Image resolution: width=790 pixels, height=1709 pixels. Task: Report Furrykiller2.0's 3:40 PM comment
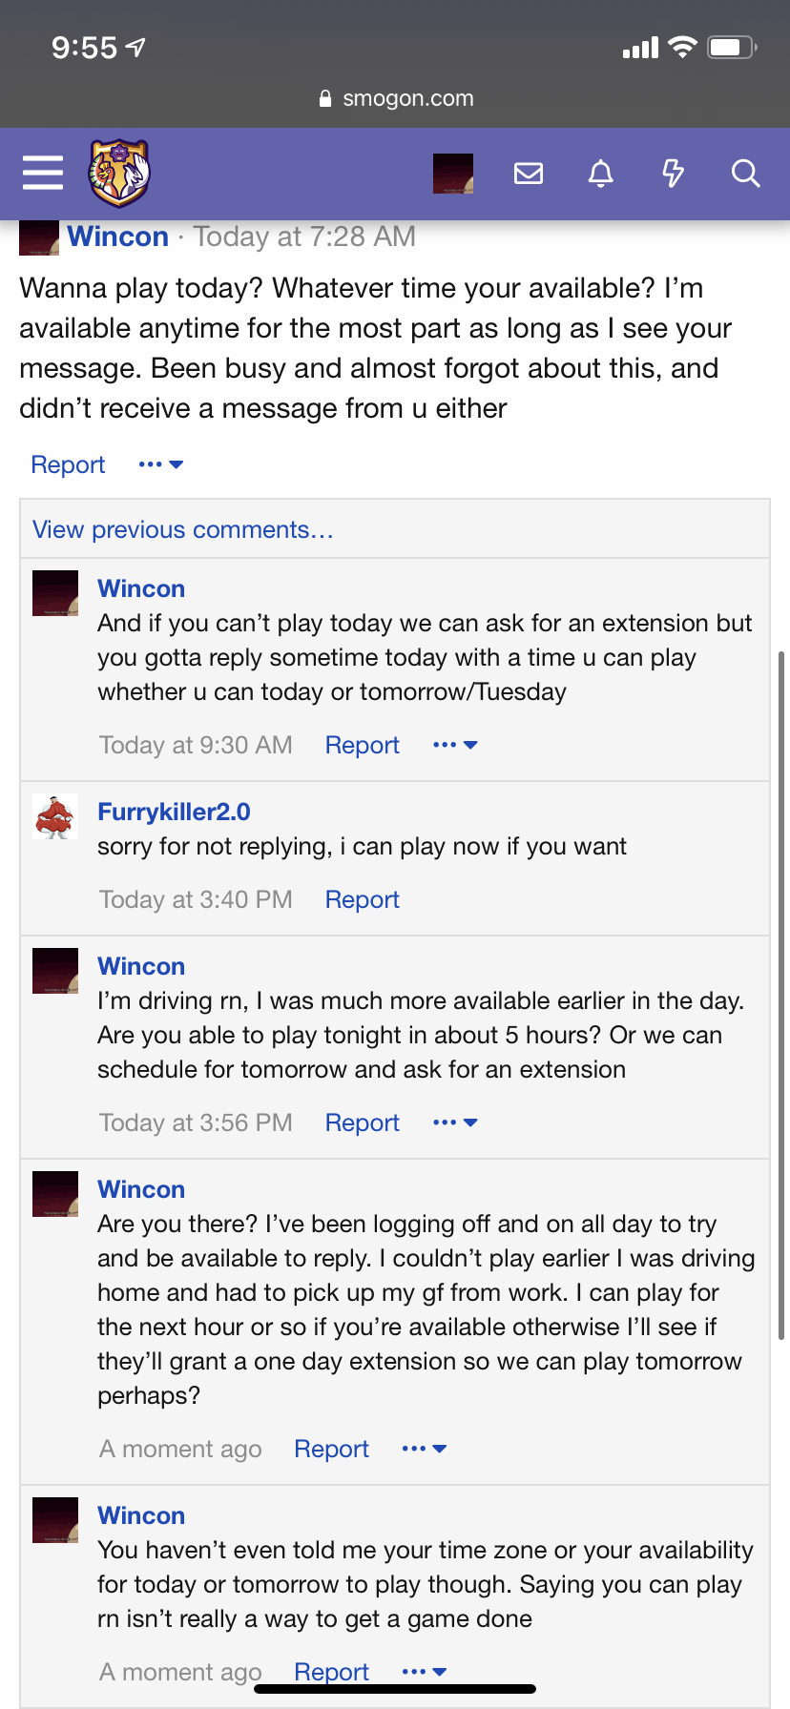pos(362,899)
